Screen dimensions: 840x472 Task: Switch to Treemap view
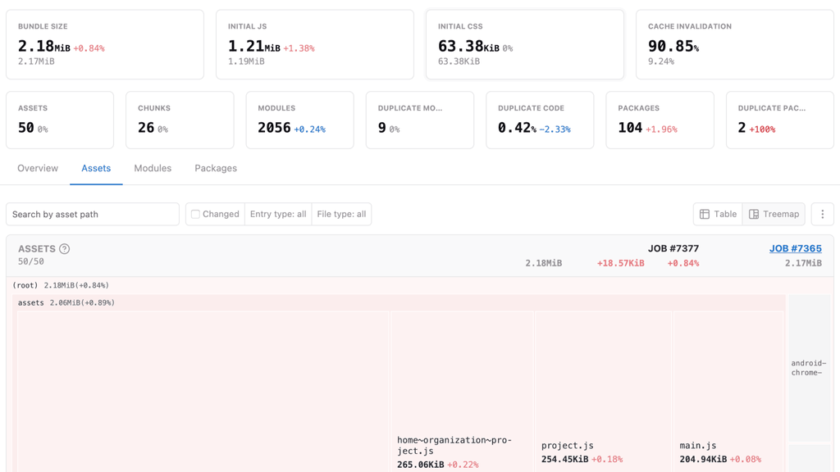(774, 214)
